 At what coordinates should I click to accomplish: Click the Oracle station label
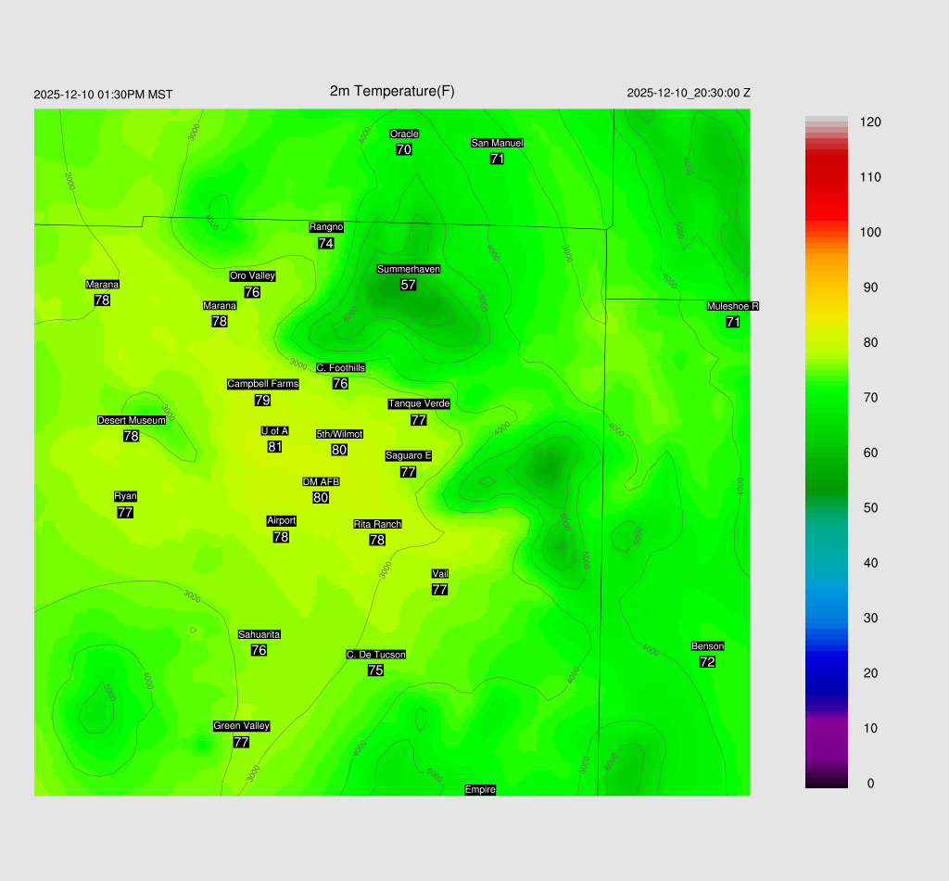tap(404, 134)
